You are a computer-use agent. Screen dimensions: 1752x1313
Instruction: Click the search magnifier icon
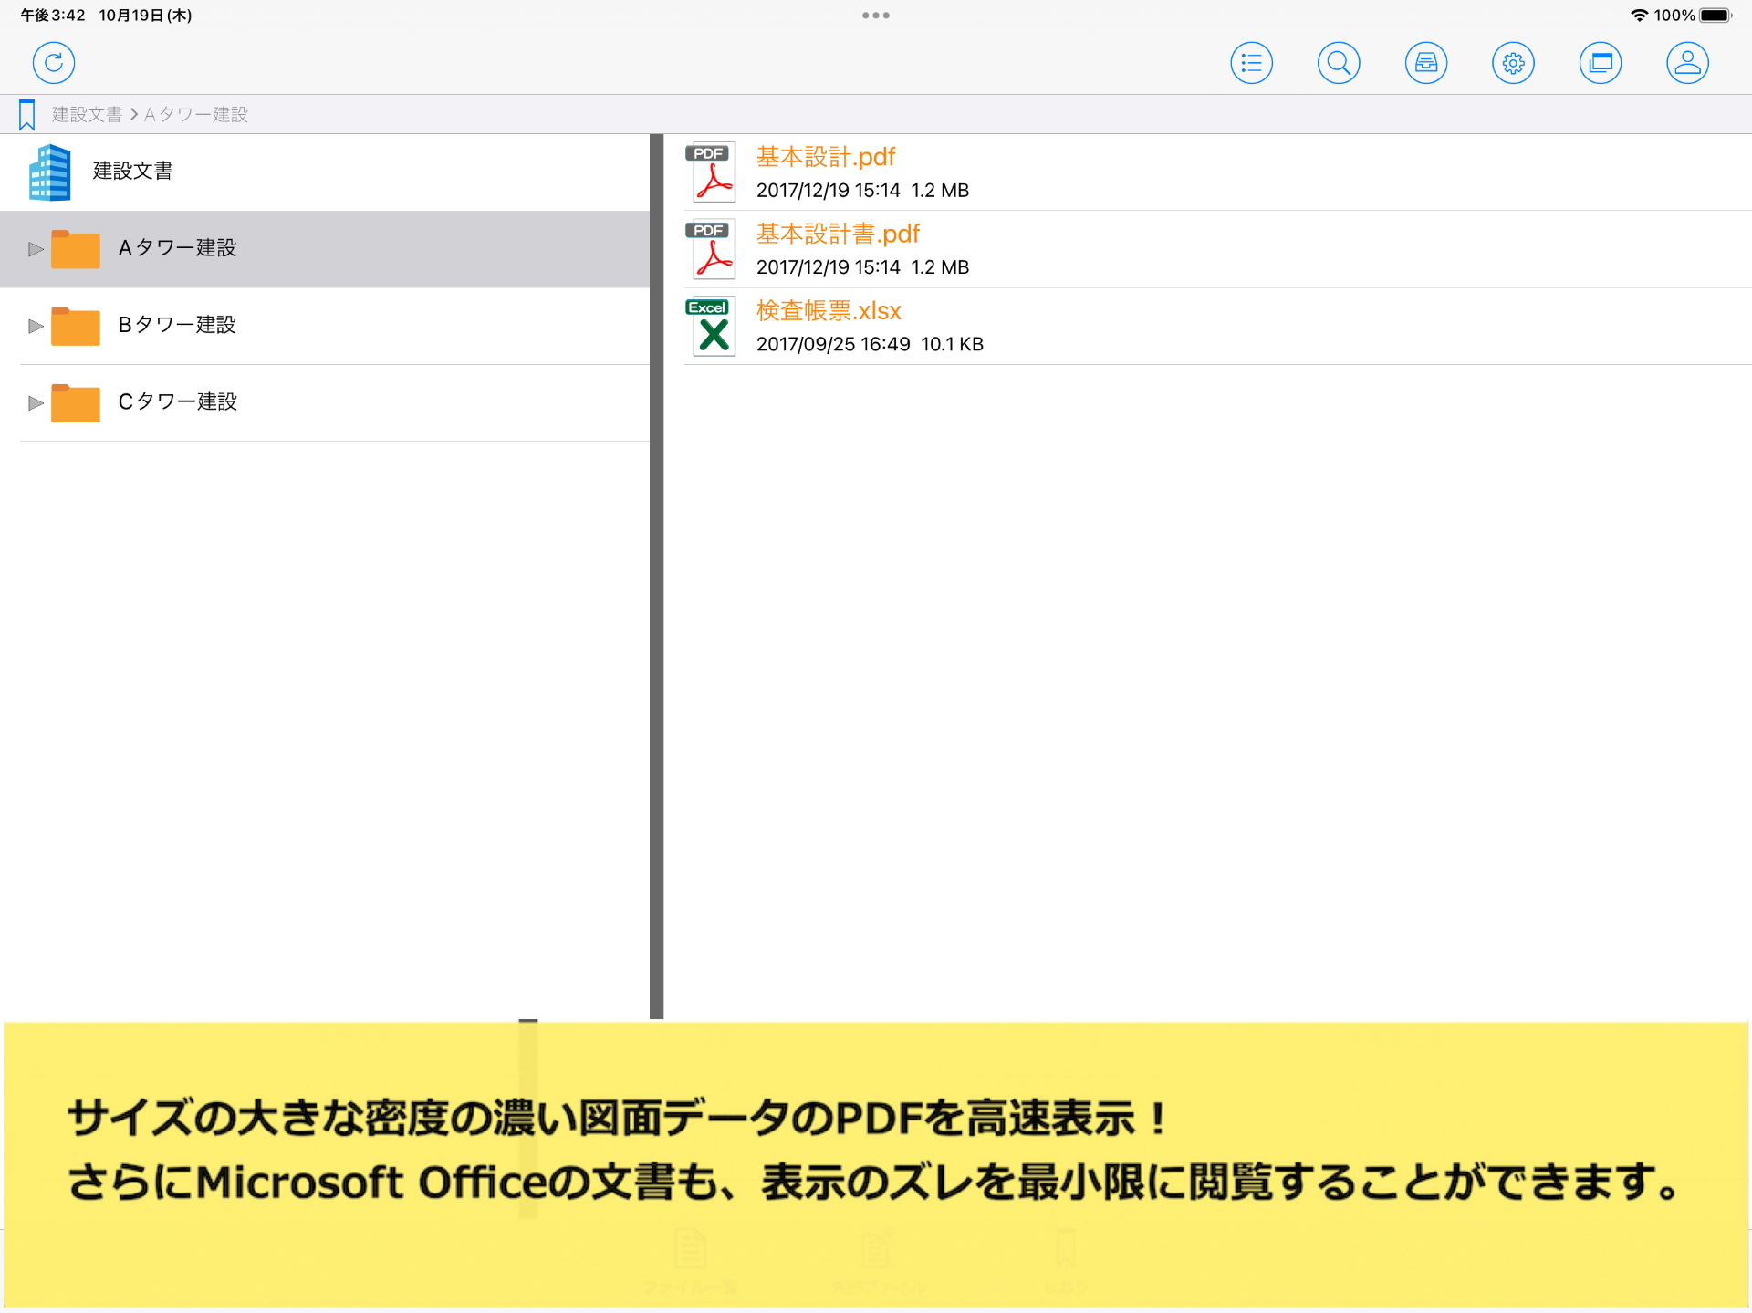tap(1338, 62)
